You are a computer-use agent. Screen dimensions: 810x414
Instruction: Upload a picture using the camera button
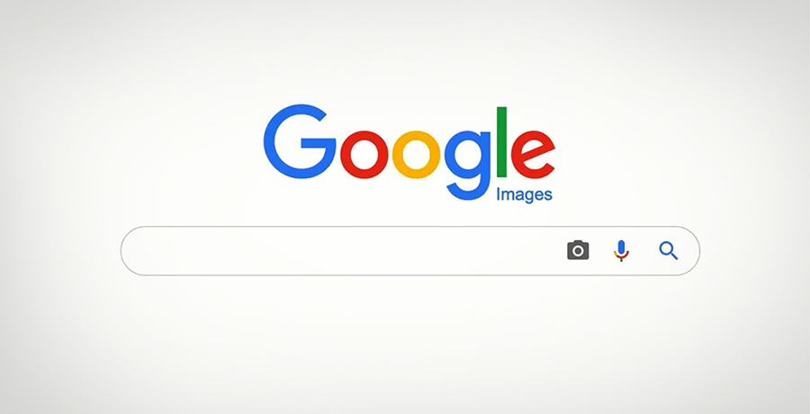click(578, 250)
